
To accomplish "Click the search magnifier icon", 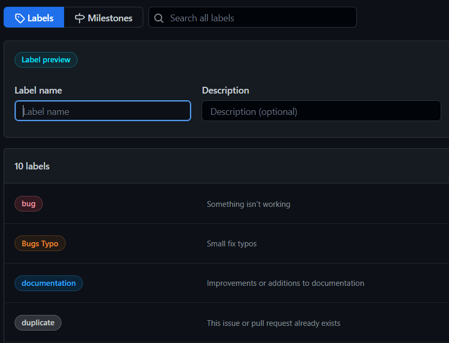I will pos(159,17).
